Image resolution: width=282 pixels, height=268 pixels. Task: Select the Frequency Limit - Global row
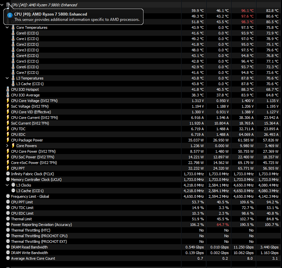pos(141,196)
